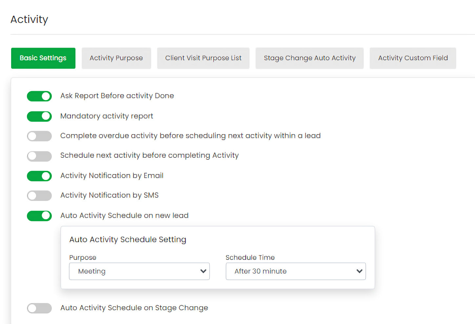The height and width of the screenshot is (324, 475).
Task: Select the Basic Settings tab
Action: pos(43,58)
